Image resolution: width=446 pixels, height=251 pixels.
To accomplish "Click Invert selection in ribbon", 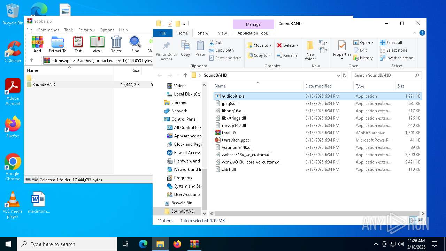I will click(x=397, y=58).
